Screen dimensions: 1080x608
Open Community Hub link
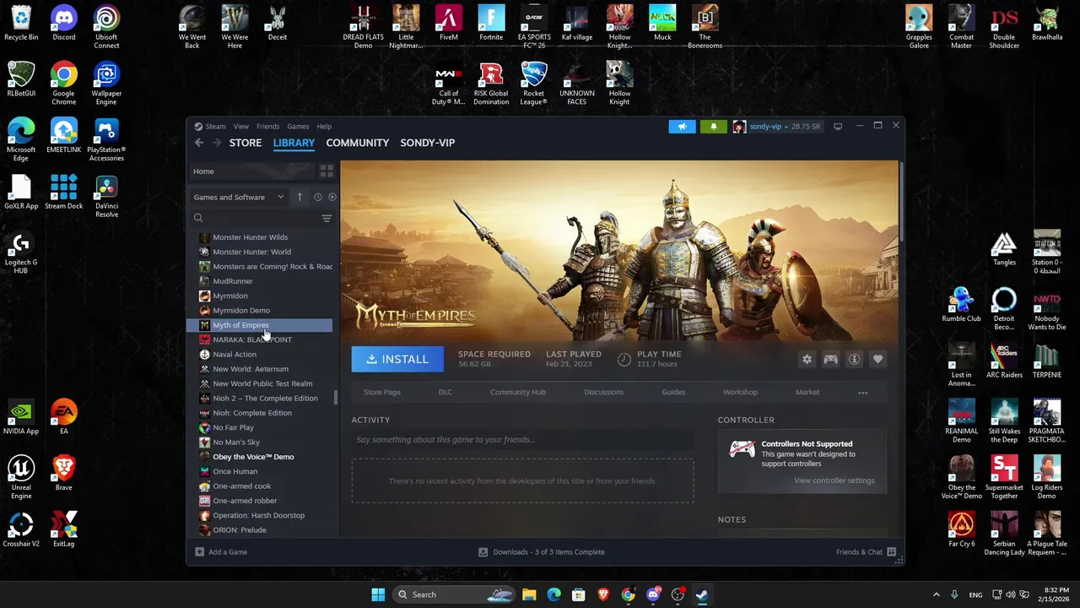coord(518,392)
